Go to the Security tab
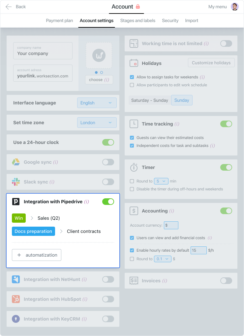 pyautogui.click(x=170, y=20)
